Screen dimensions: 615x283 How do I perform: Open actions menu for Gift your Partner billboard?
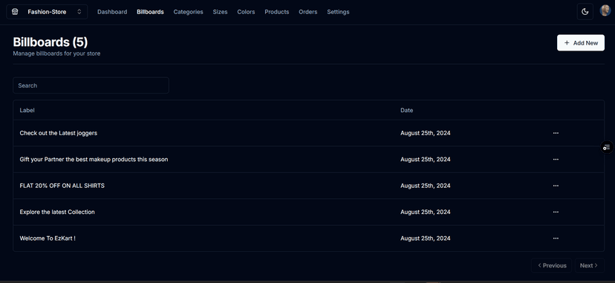pos(556,159)
